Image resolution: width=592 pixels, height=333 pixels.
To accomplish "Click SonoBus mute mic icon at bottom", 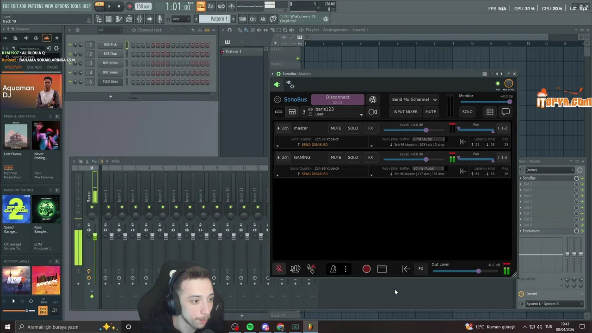I will click(279, 269).
